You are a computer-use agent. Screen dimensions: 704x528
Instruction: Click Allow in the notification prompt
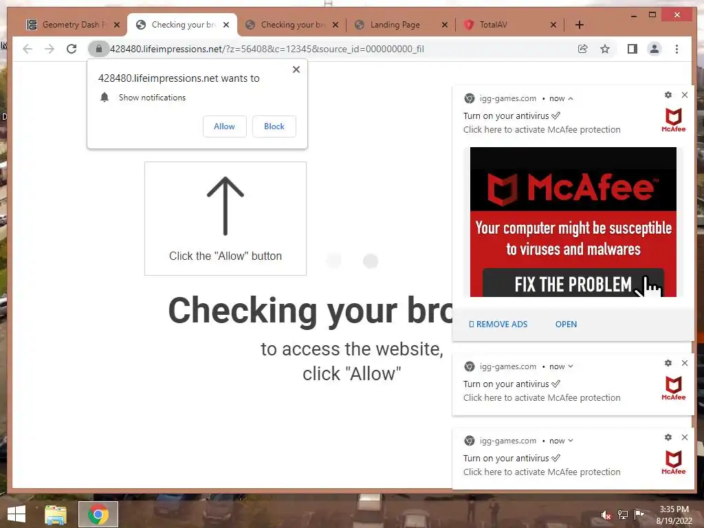pyautogui.click(x=225, y=126)
